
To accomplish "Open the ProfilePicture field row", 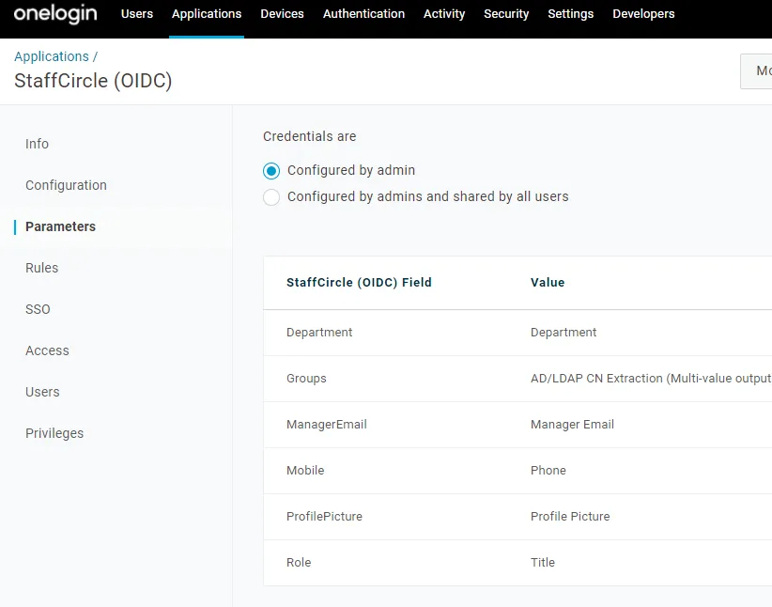I will tap(517, 517).
